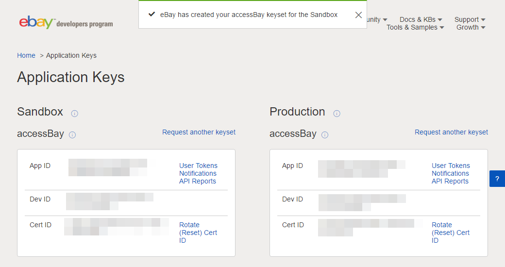505x267 pixels.
Task: Click the eBay developers program logo
Action: [x=66, y=22]
